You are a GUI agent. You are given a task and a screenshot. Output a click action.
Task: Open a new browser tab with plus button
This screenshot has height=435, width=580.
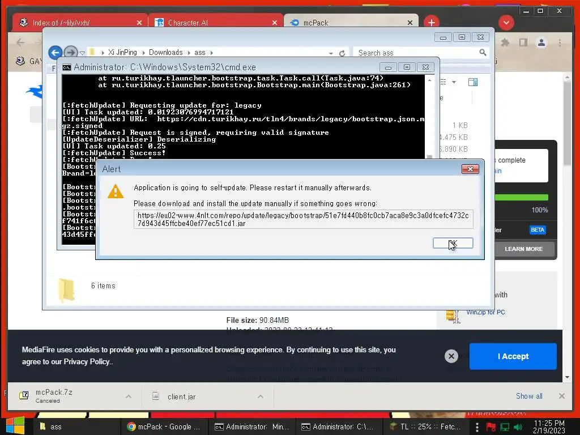point(431,23)
